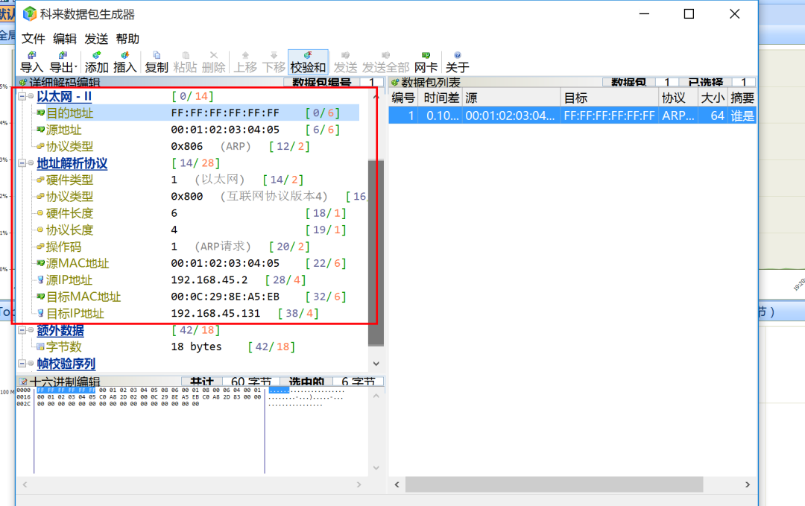
Task: Click the 关于 about icon
Action: point(457,60)
